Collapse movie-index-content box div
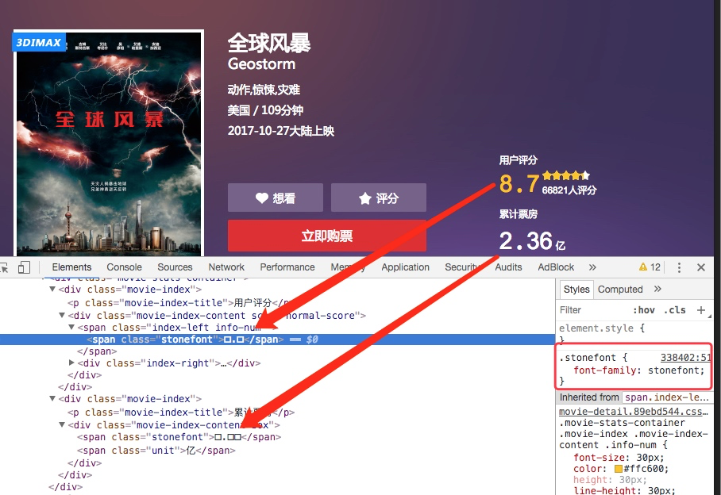 (x=62, y=424)
